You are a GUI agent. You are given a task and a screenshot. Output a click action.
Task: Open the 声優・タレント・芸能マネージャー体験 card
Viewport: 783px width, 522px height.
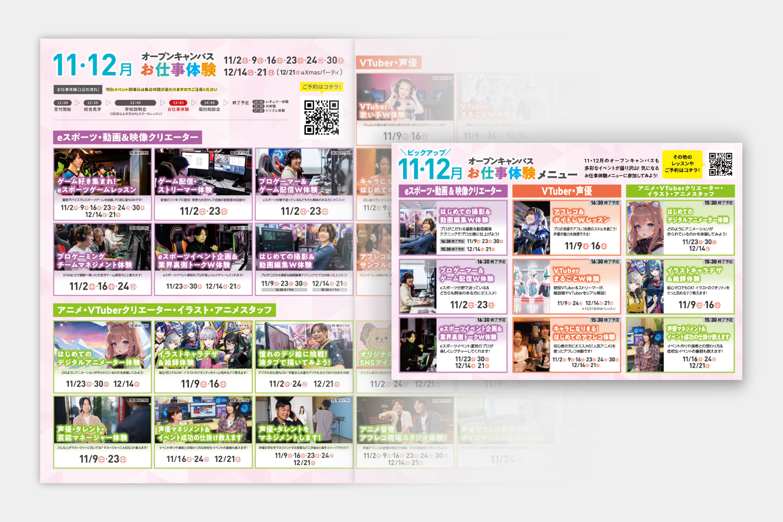coord(102,432)
